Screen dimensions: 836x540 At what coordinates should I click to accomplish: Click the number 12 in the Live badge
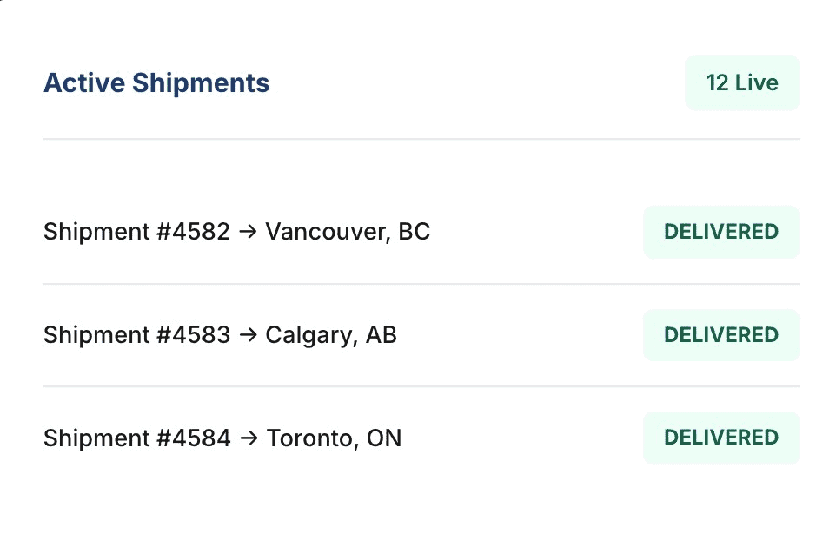point(717,83)
